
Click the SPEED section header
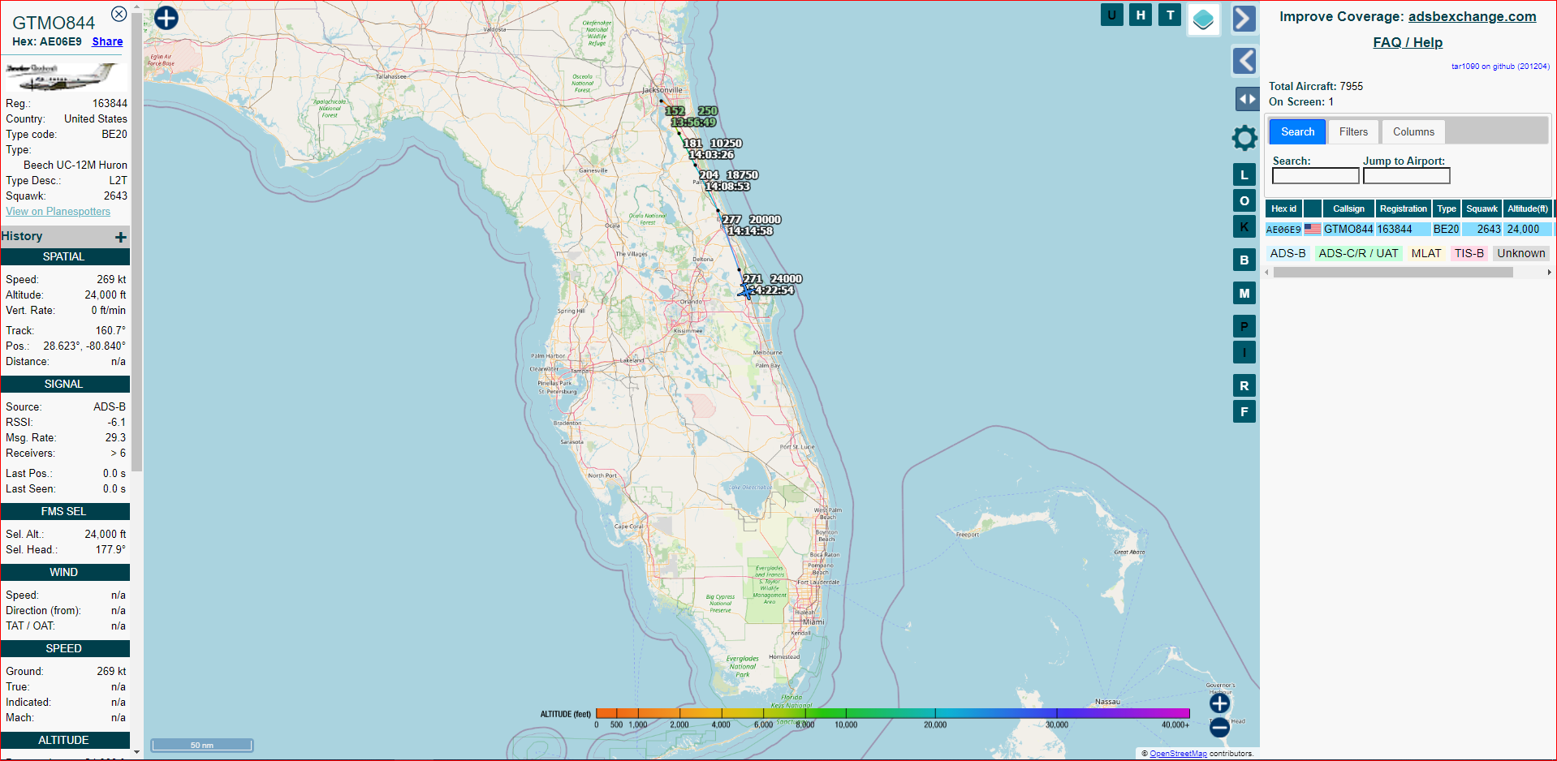(x=64, y=648)
